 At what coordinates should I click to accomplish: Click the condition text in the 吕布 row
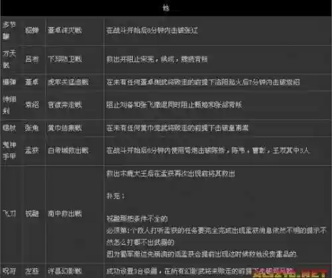point(157,59)
